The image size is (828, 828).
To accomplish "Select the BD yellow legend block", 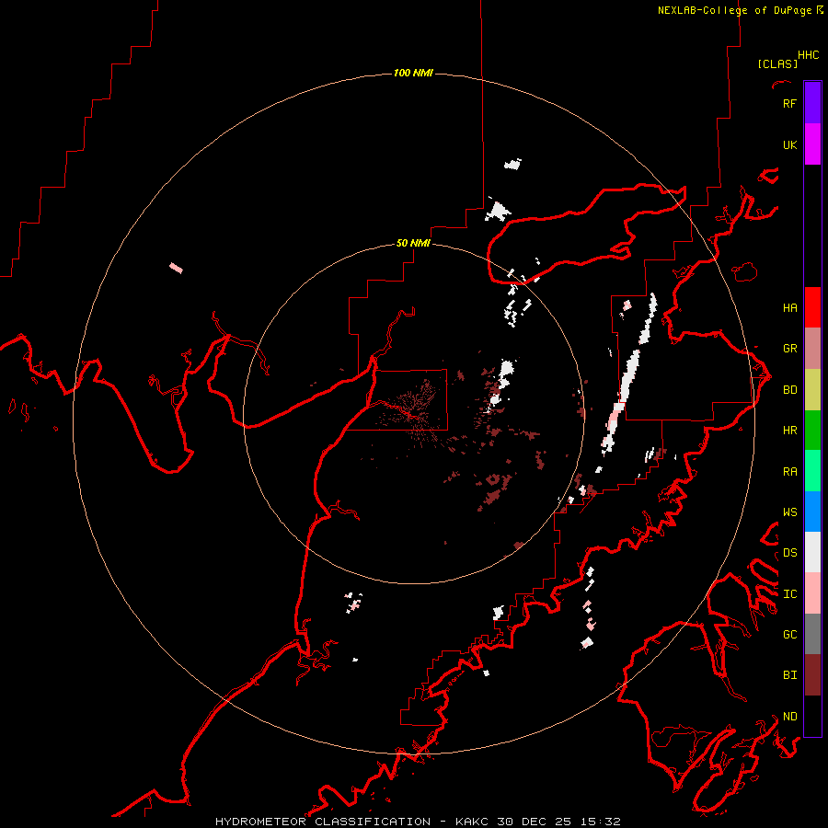I will [x=812, y=390].
